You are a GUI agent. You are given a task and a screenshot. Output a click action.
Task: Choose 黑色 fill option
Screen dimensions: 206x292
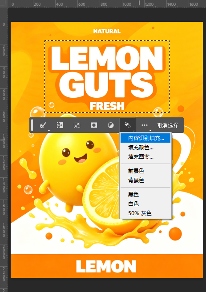pyautogui.click(x=145, y=194)
